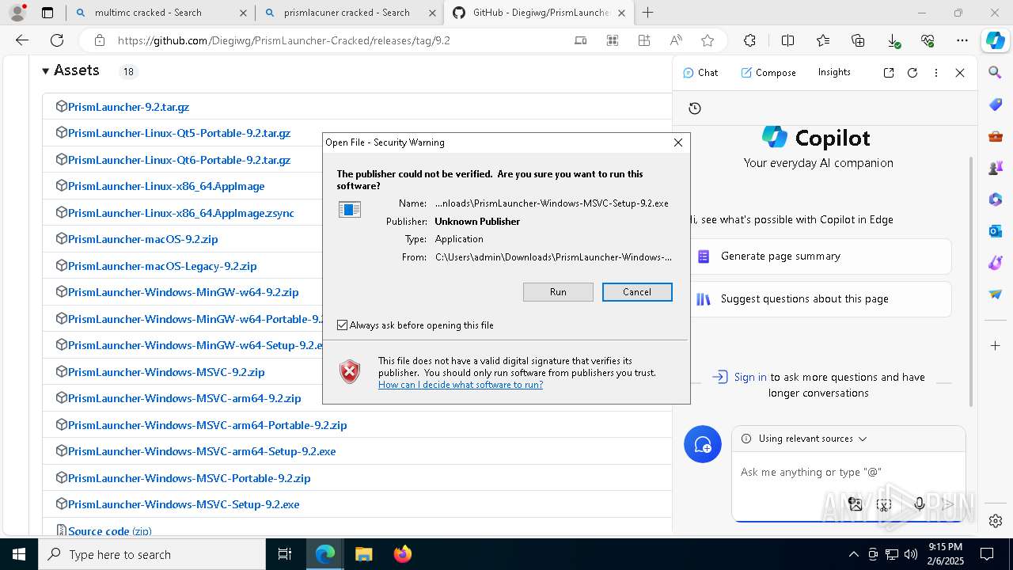Open the Edge profile avatar
The height and width of the screenshot is (570, 1013).
17,13
